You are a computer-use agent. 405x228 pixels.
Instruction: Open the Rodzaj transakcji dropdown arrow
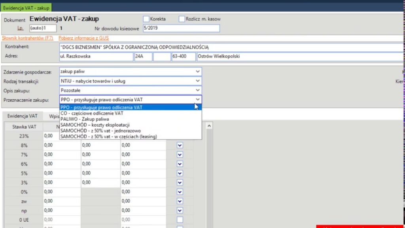(x=198, y=81)
